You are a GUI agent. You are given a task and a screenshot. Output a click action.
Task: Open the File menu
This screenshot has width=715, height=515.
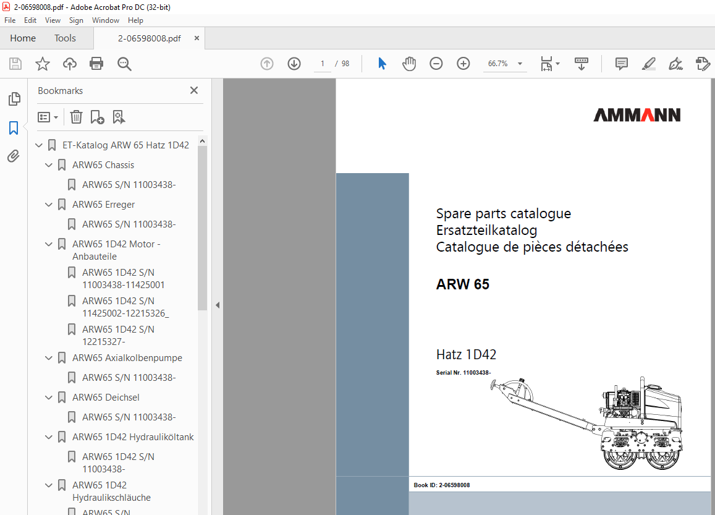[10, 20]
